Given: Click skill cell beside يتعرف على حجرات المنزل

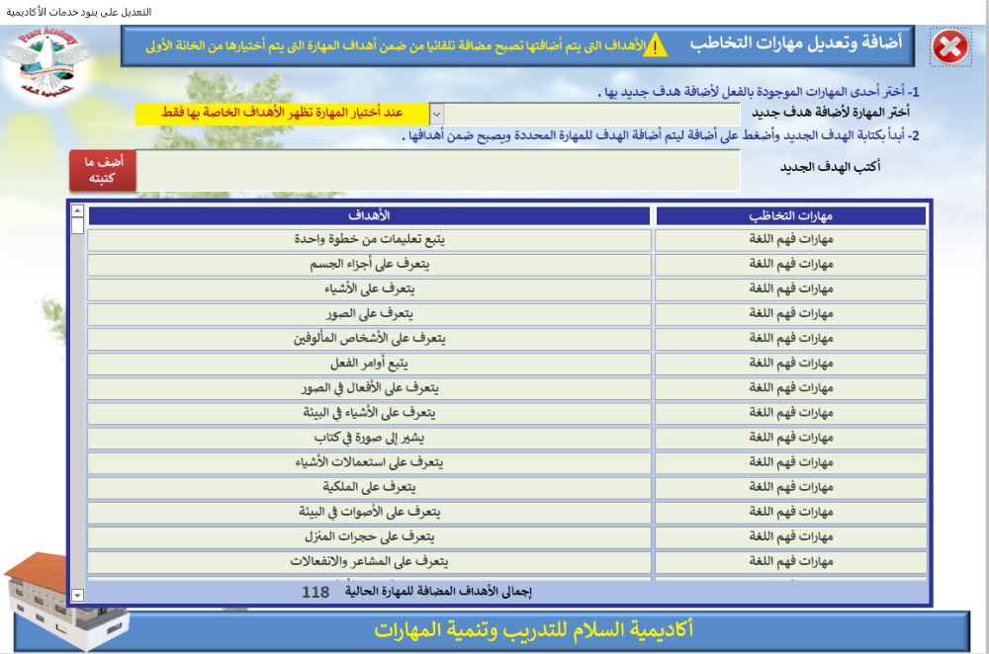Looking at the screenshot, I should (x=791, y=537).
